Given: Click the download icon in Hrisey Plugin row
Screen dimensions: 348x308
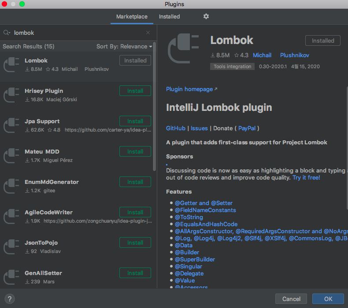Looking at the screenshot, I should 27,99.
